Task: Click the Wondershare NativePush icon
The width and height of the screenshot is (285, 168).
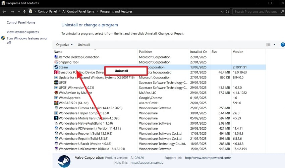Action: tap(56, 123)
